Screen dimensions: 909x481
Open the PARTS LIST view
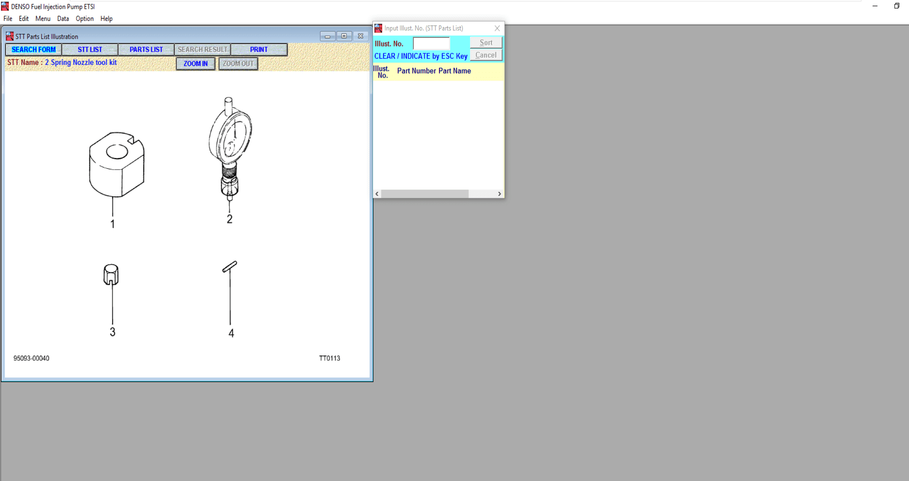[146, 49]
